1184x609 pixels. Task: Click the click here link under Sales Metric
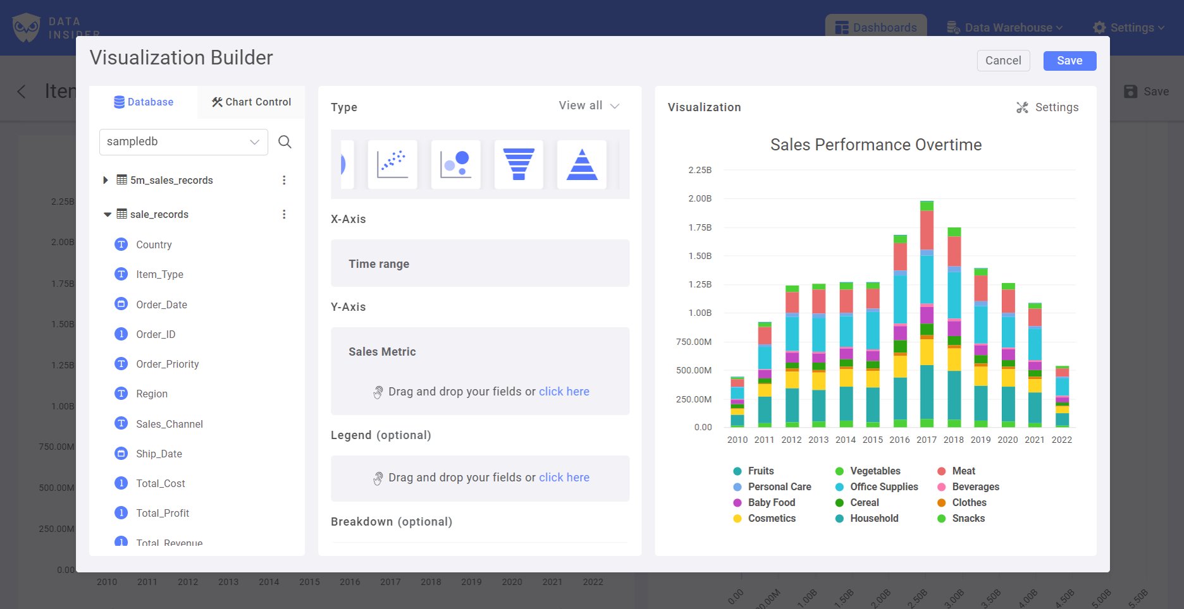pyautogui.click(x=564, y=391)
